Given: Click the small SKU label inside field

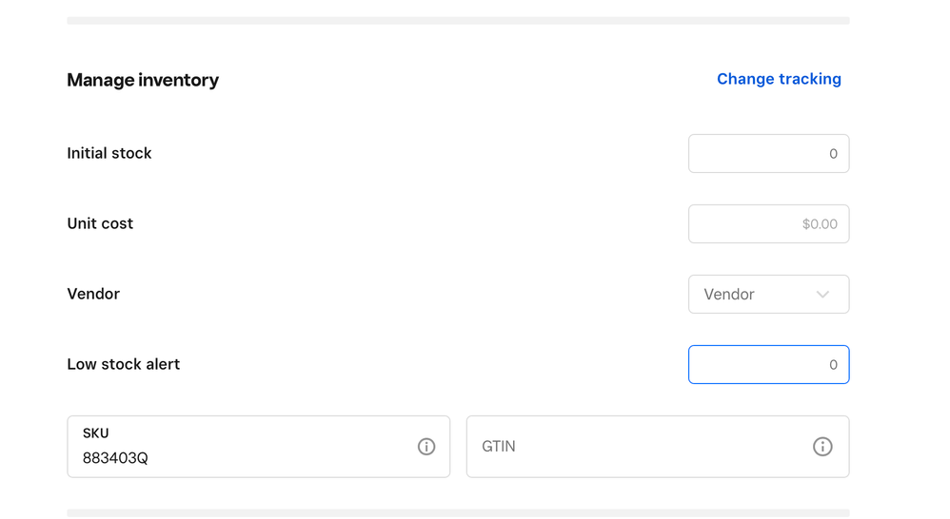Looking at the screenshot, I should click(95, 433).
